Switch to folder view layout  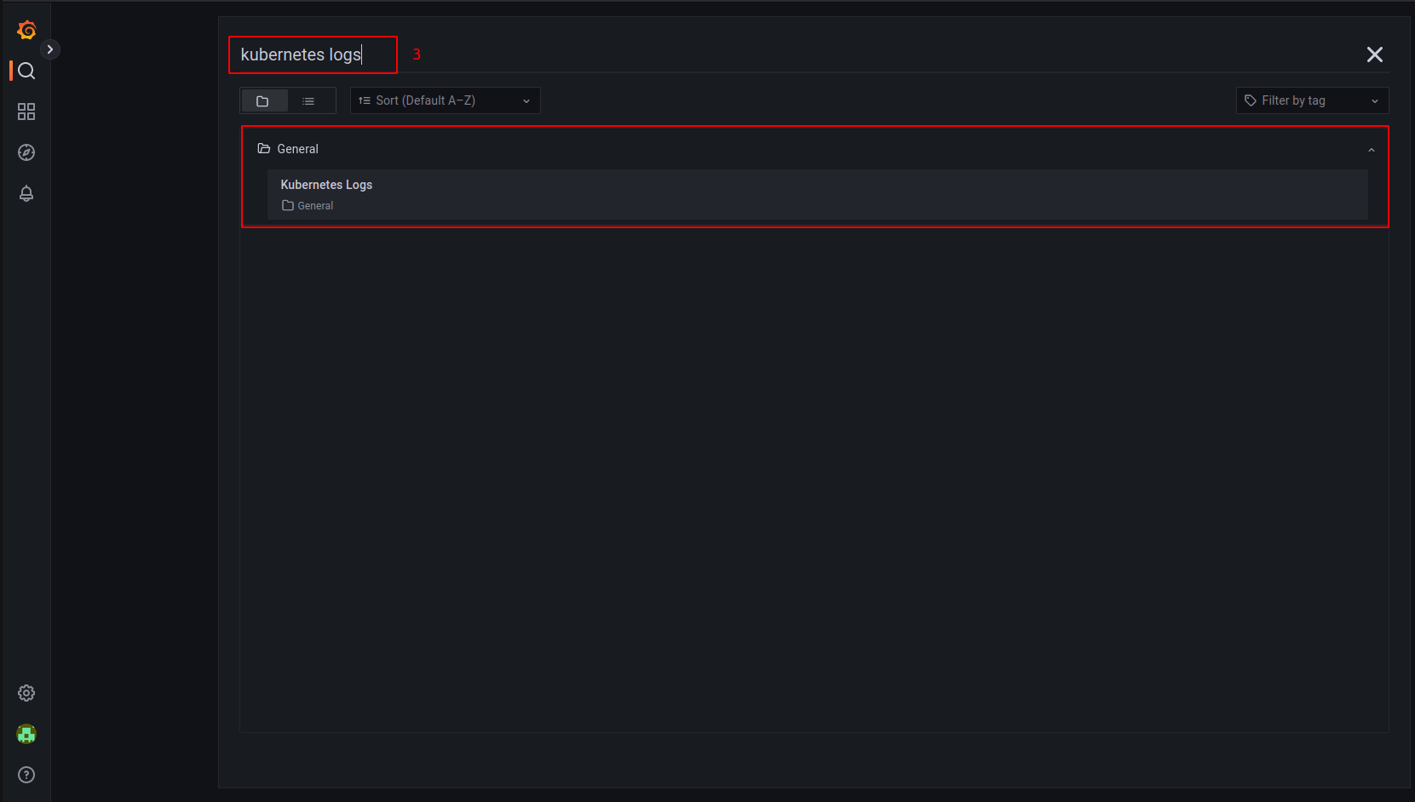(x=263, y=101)
